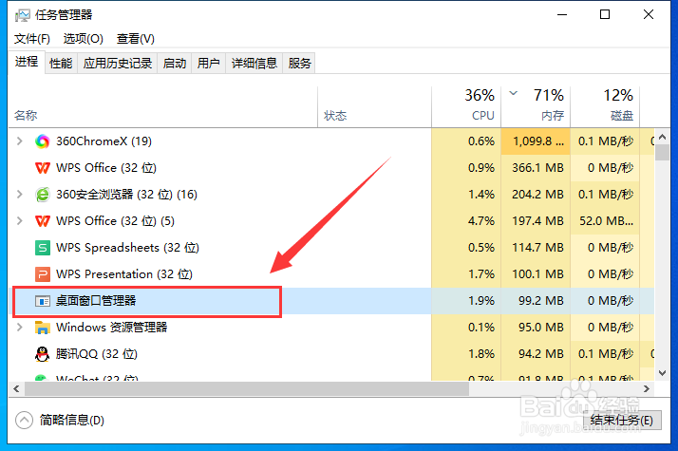Click the 1.9% CPU cell

466,301
